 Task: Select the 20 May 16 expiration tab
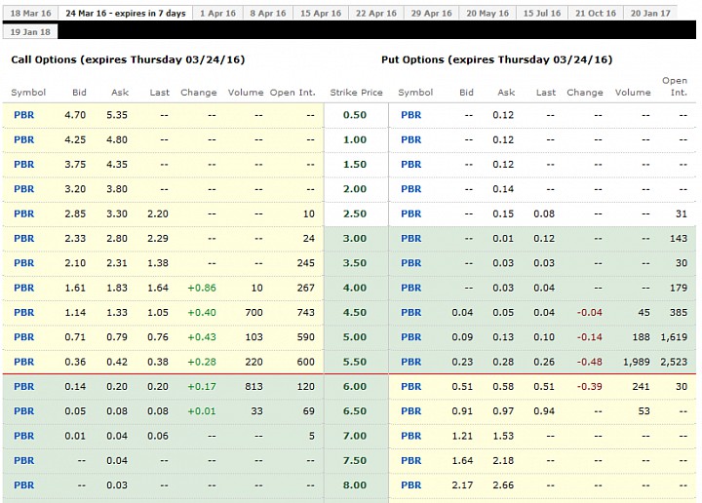coord(487,13)
